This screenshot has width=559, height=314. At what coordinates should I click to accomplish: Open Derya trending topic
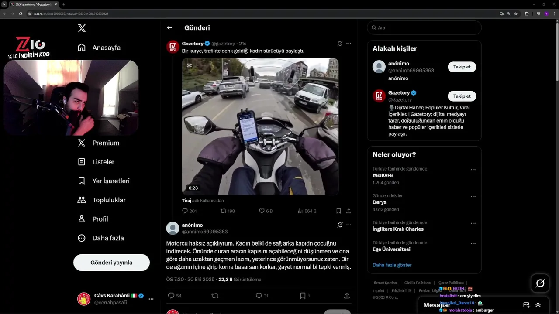tap(380, 202)
